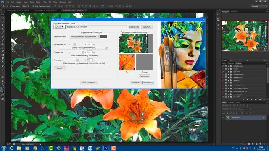The height and width of the screenshot is (151, 269).
Task: Toggle Auto-Select checkbox in options bar
Action: point(11,6)
